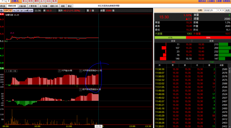Click the 11:56 time marker on the time axis

tap(98, 126)
